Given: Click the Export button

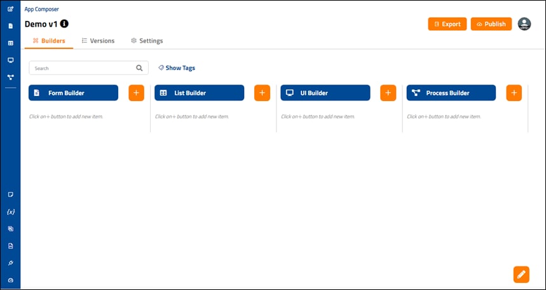Looking at the screenshot, I should coord(447,24).
